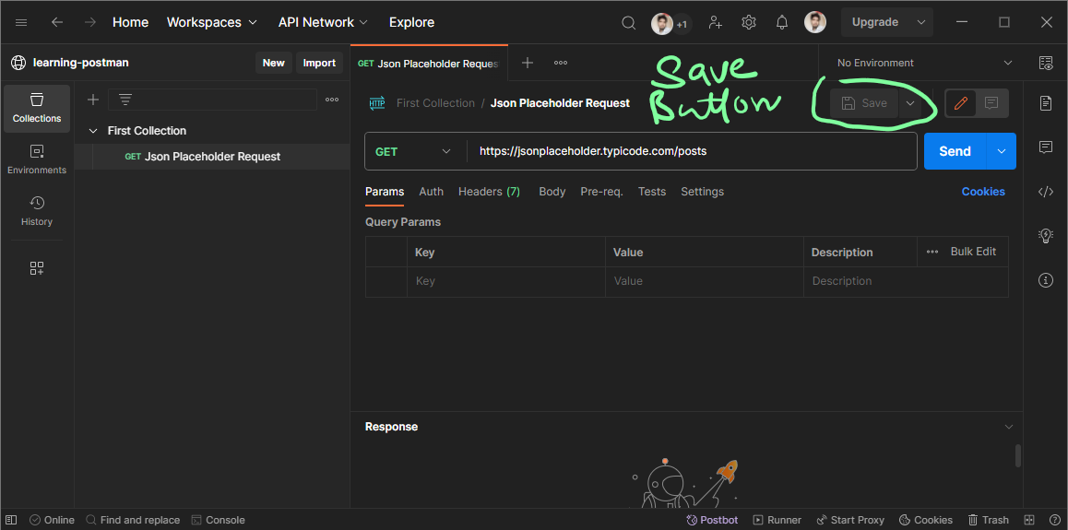
Task: Open the Save options dropdown arrow
Action: pos(910,103)
